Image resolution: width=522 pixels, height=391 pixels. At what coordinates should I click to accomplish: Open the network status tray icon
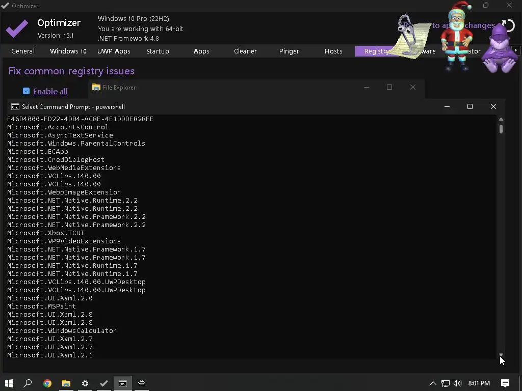coord(446,383)
